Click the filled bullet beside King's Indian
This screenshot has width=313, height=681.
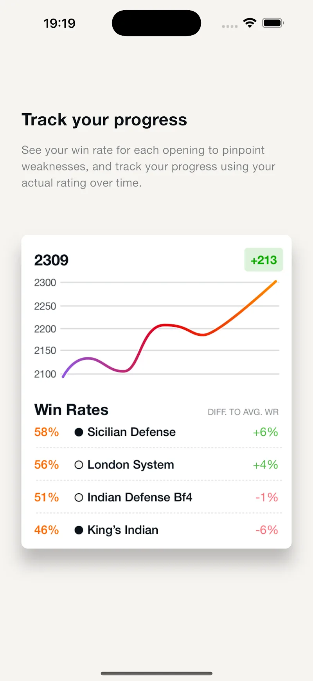click(x=79, y=530)
